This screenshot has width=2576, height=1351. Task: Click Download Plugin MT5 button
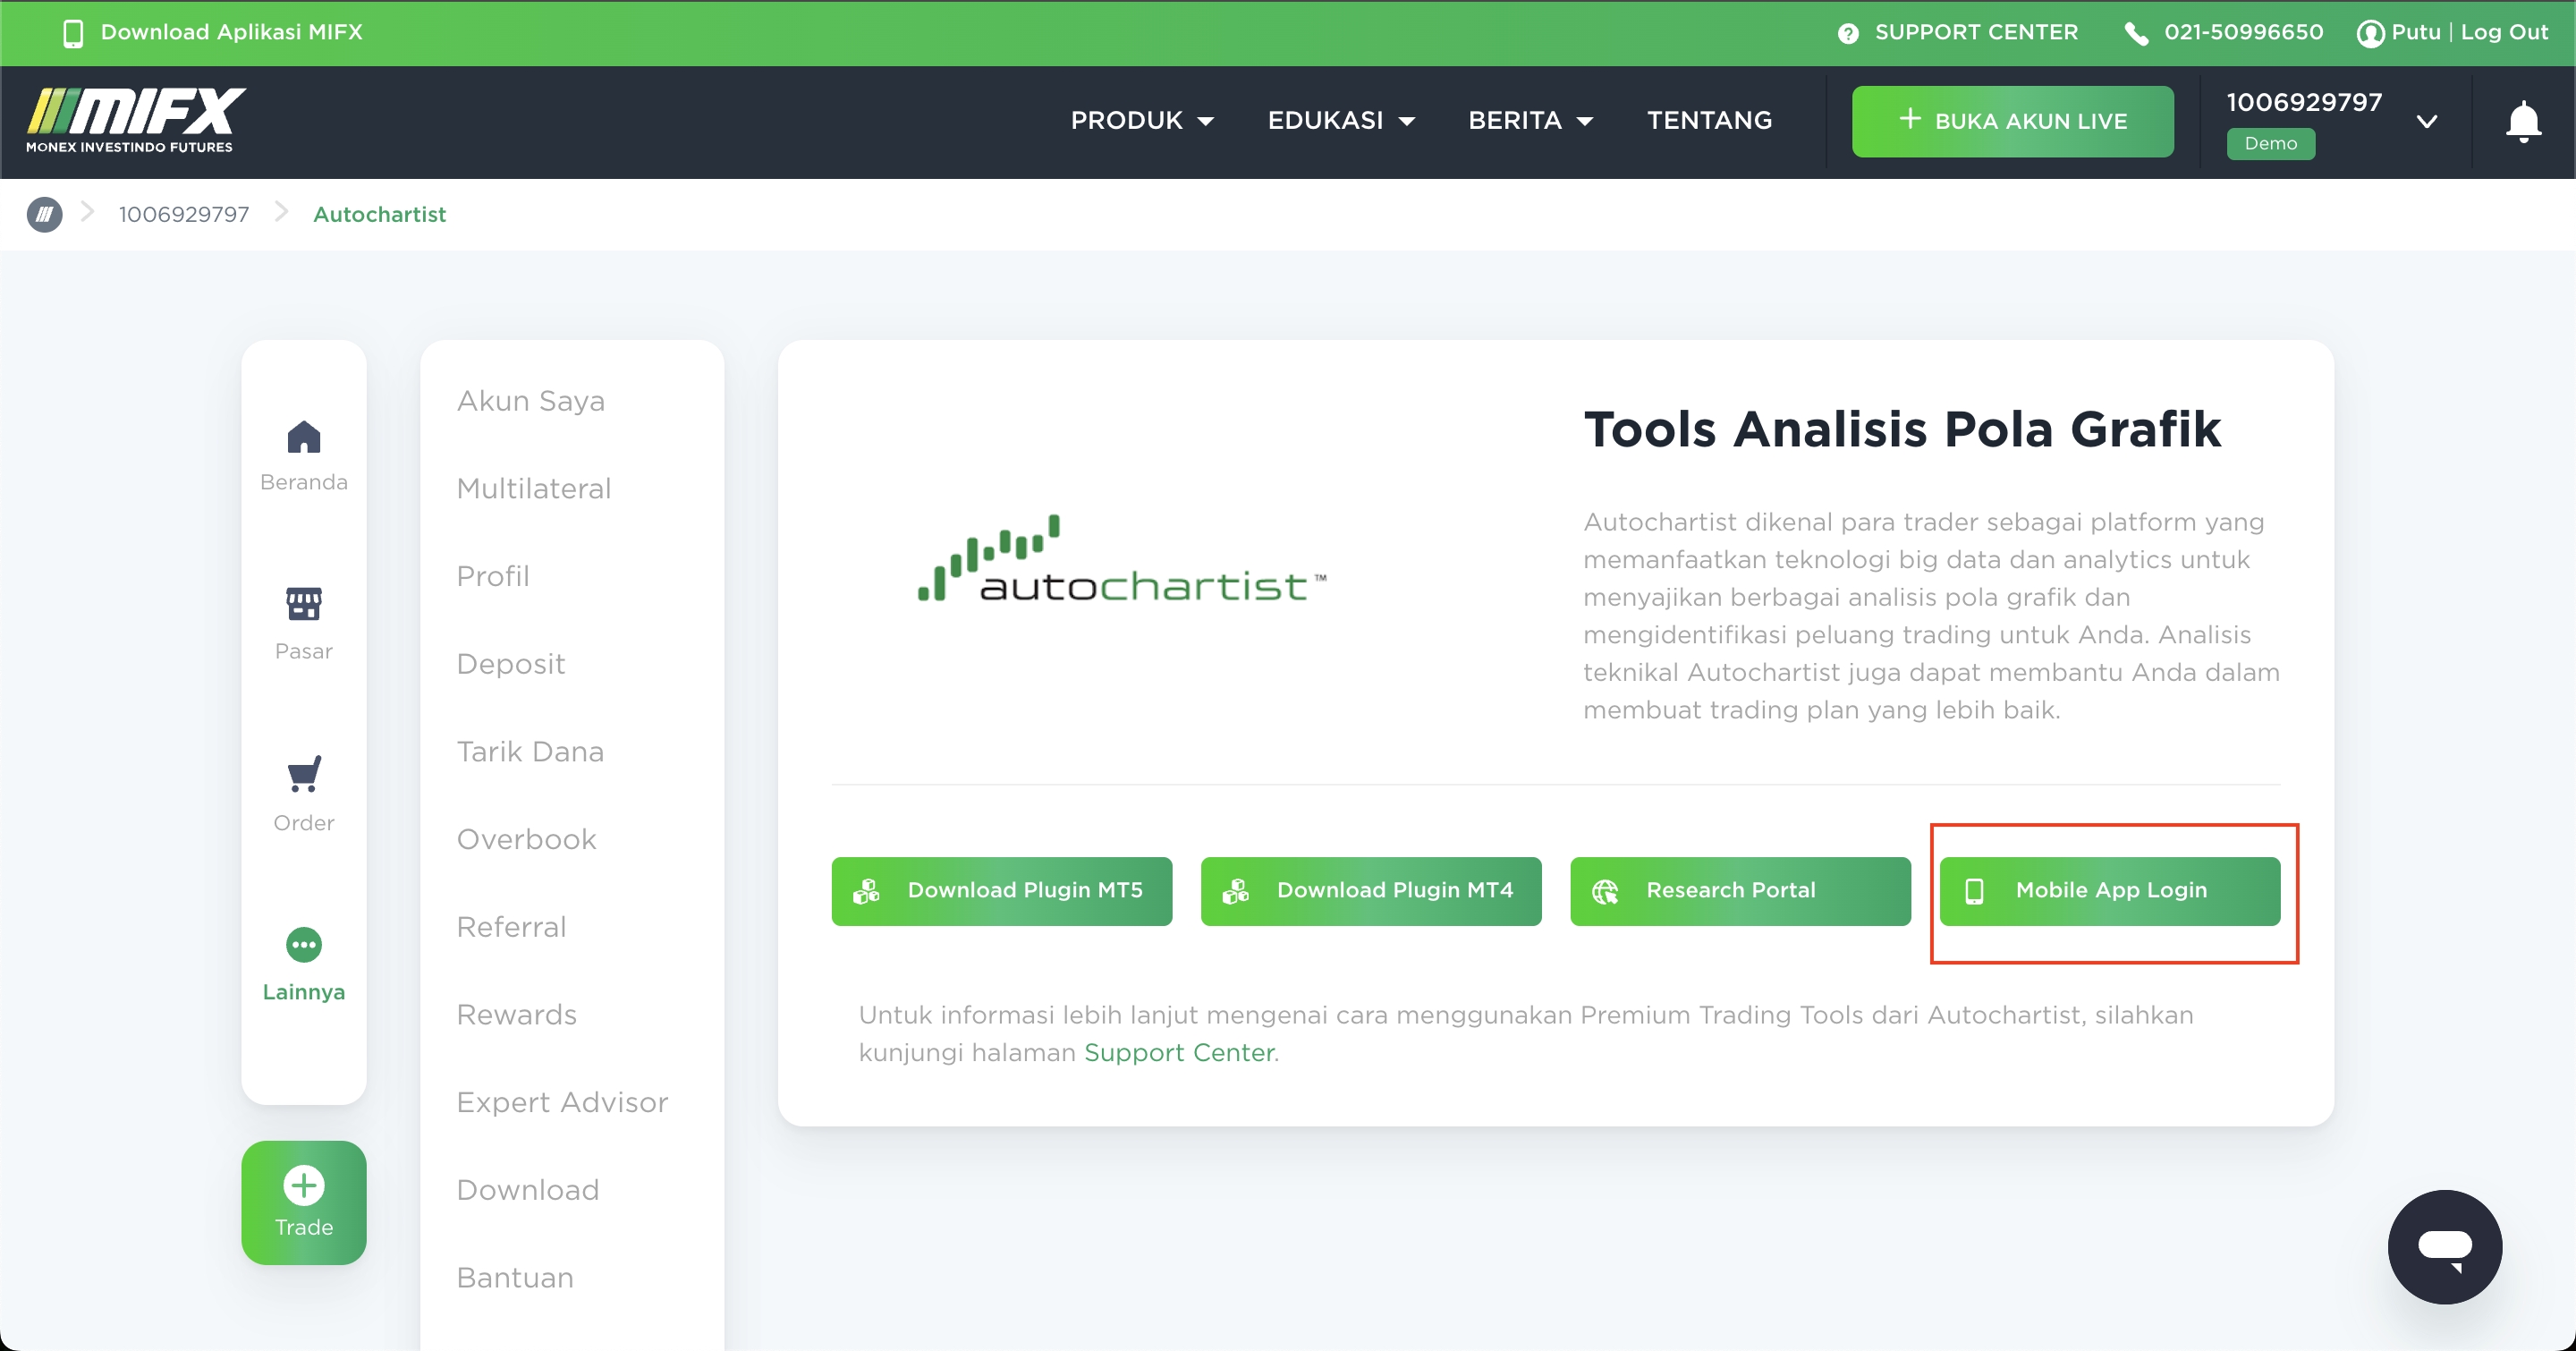pyautogui.click(x=1002, y=891)
